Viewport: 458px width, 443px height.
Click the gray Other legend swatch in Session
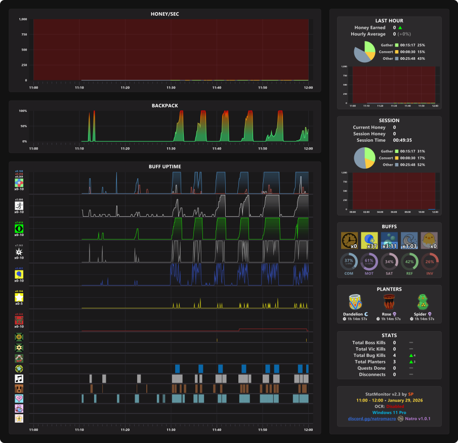point(397,165)
